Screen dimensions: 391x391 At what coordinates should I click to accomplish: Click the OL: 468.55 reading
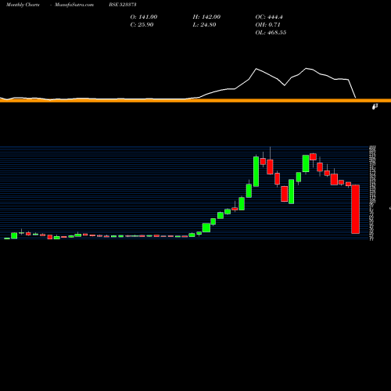click(x=271, y=33)
